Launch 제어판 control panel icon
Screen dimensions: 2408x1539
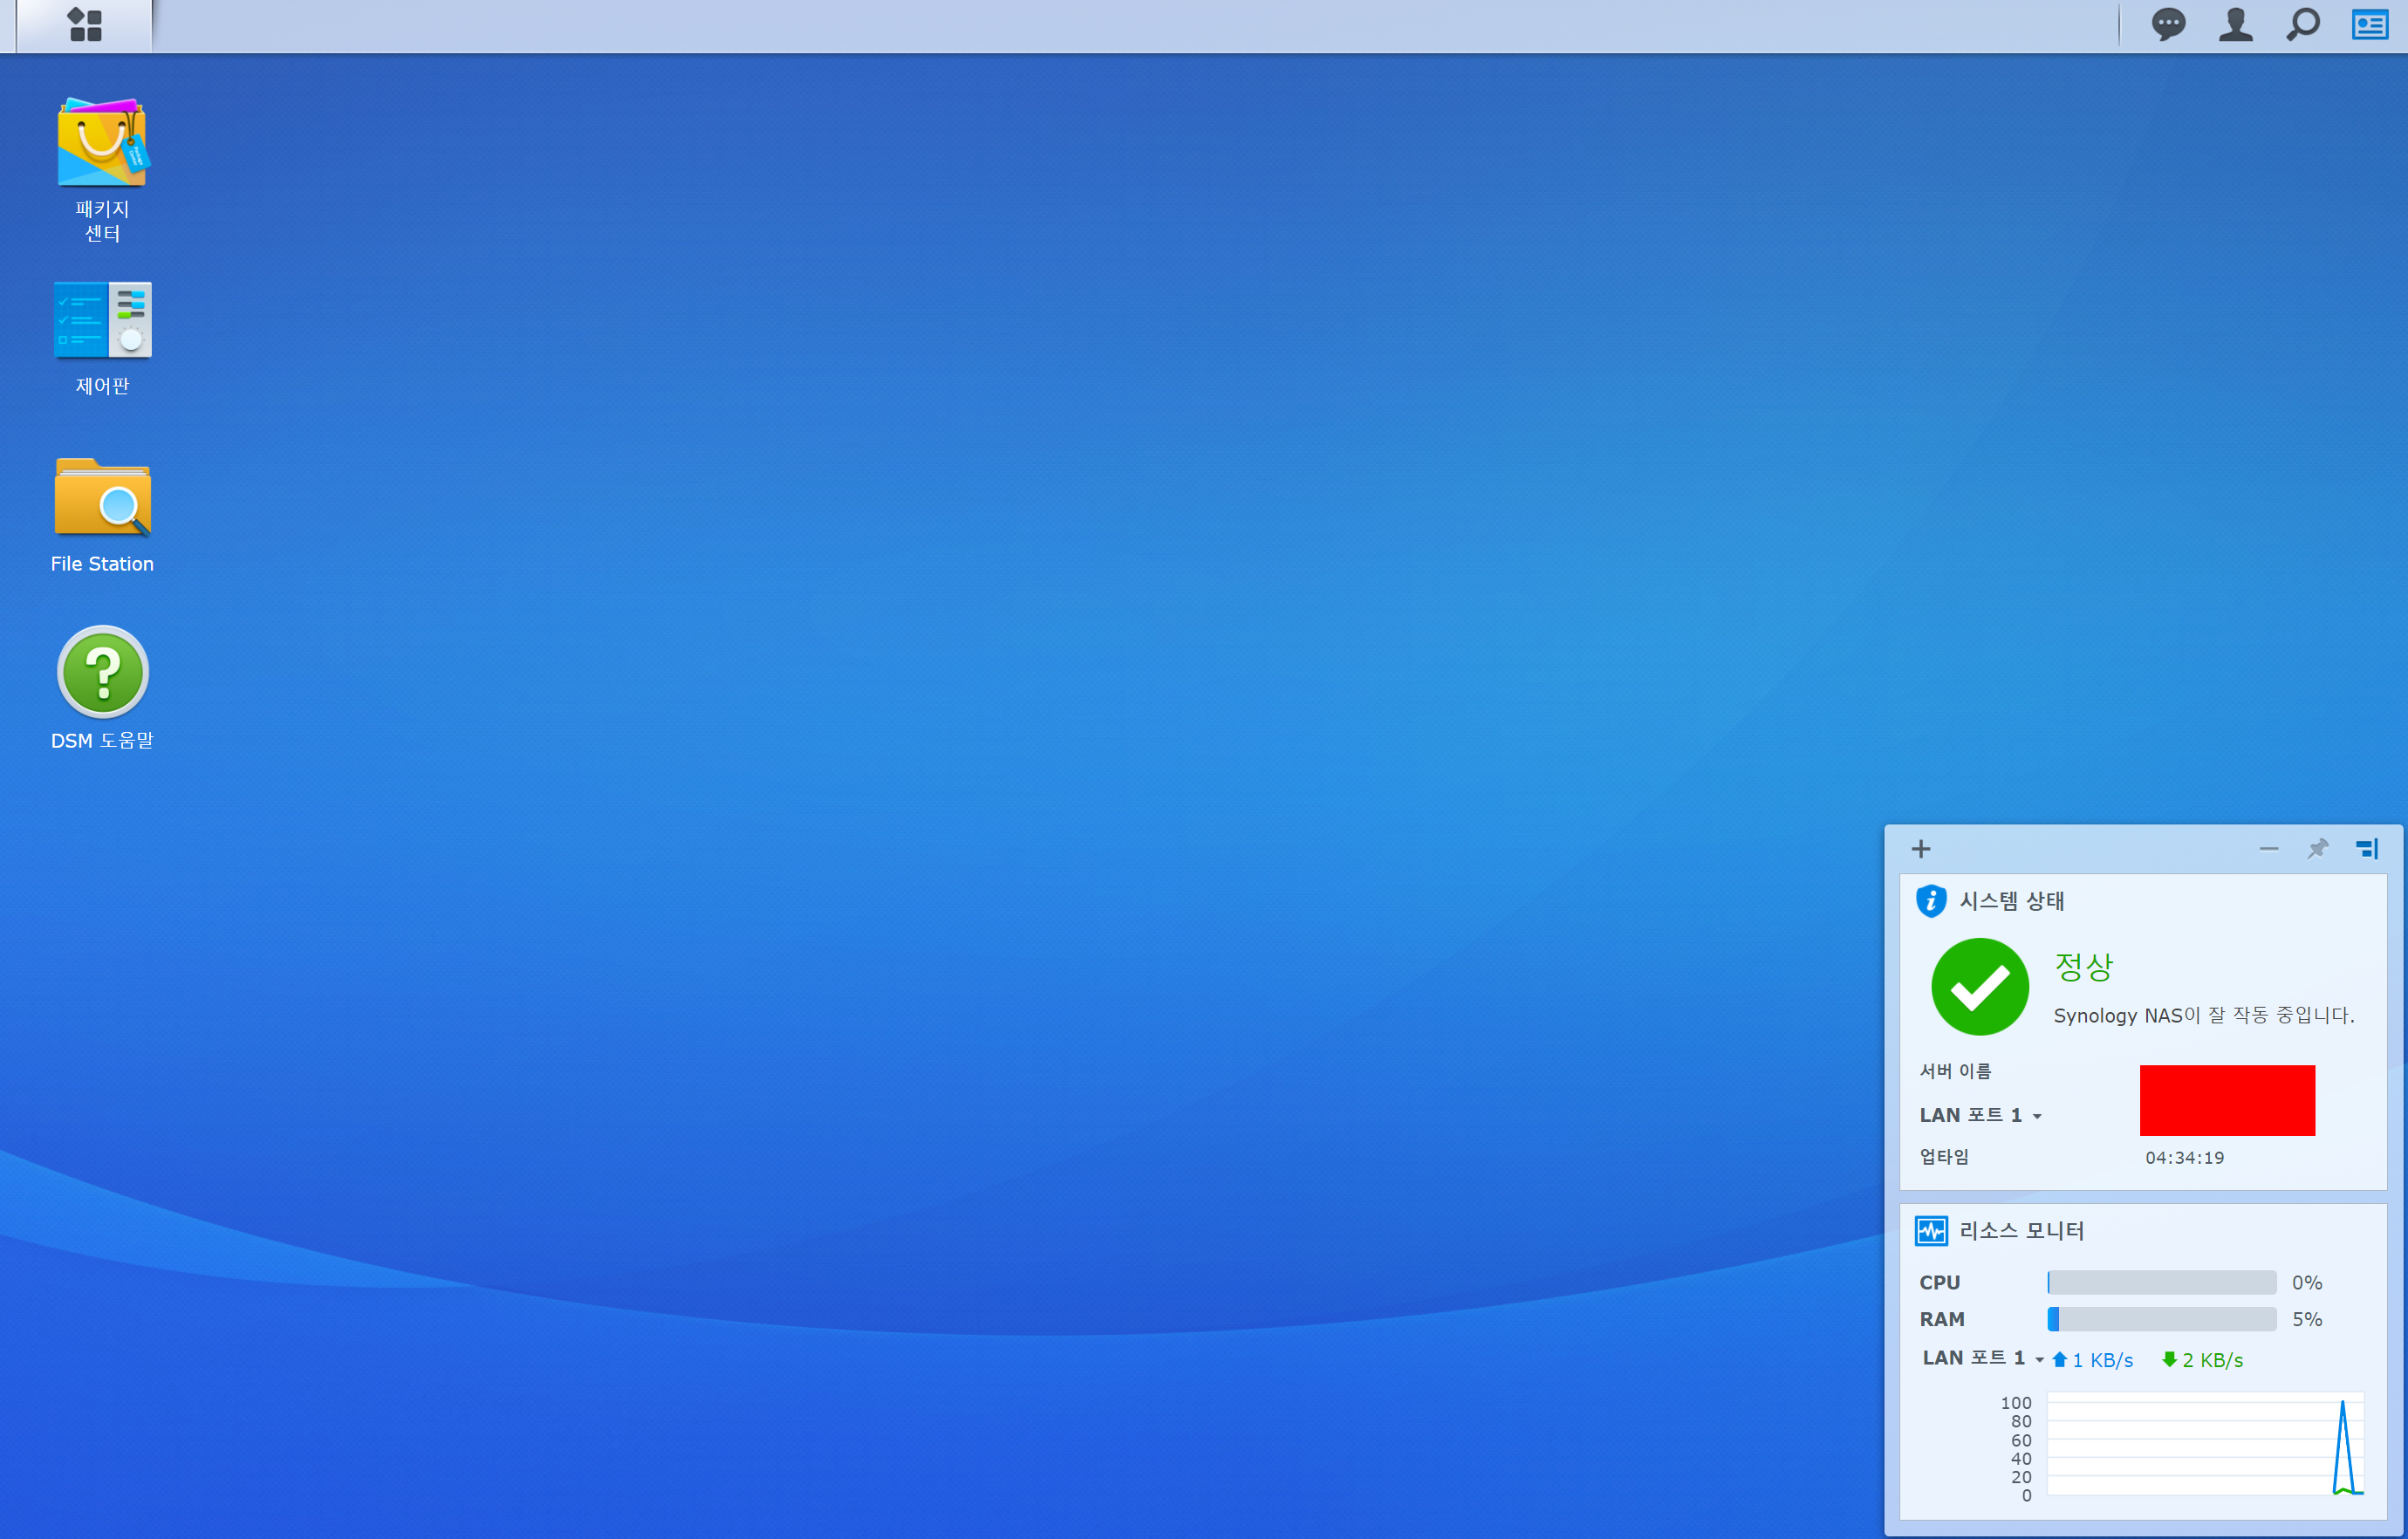click(x=102, y=320)
